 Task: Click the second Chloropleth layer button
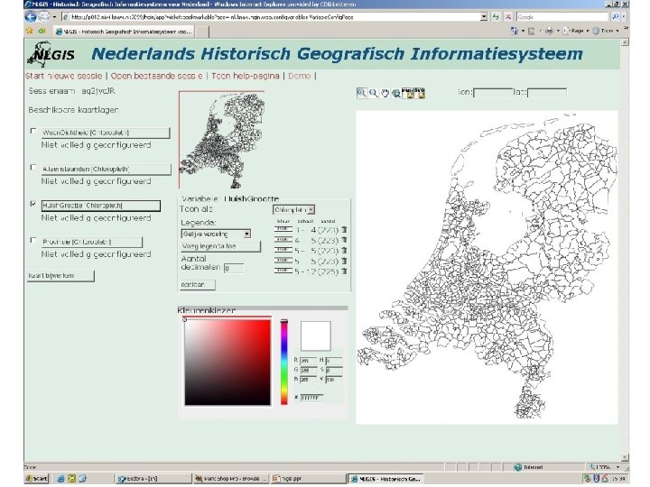[107, 170]
